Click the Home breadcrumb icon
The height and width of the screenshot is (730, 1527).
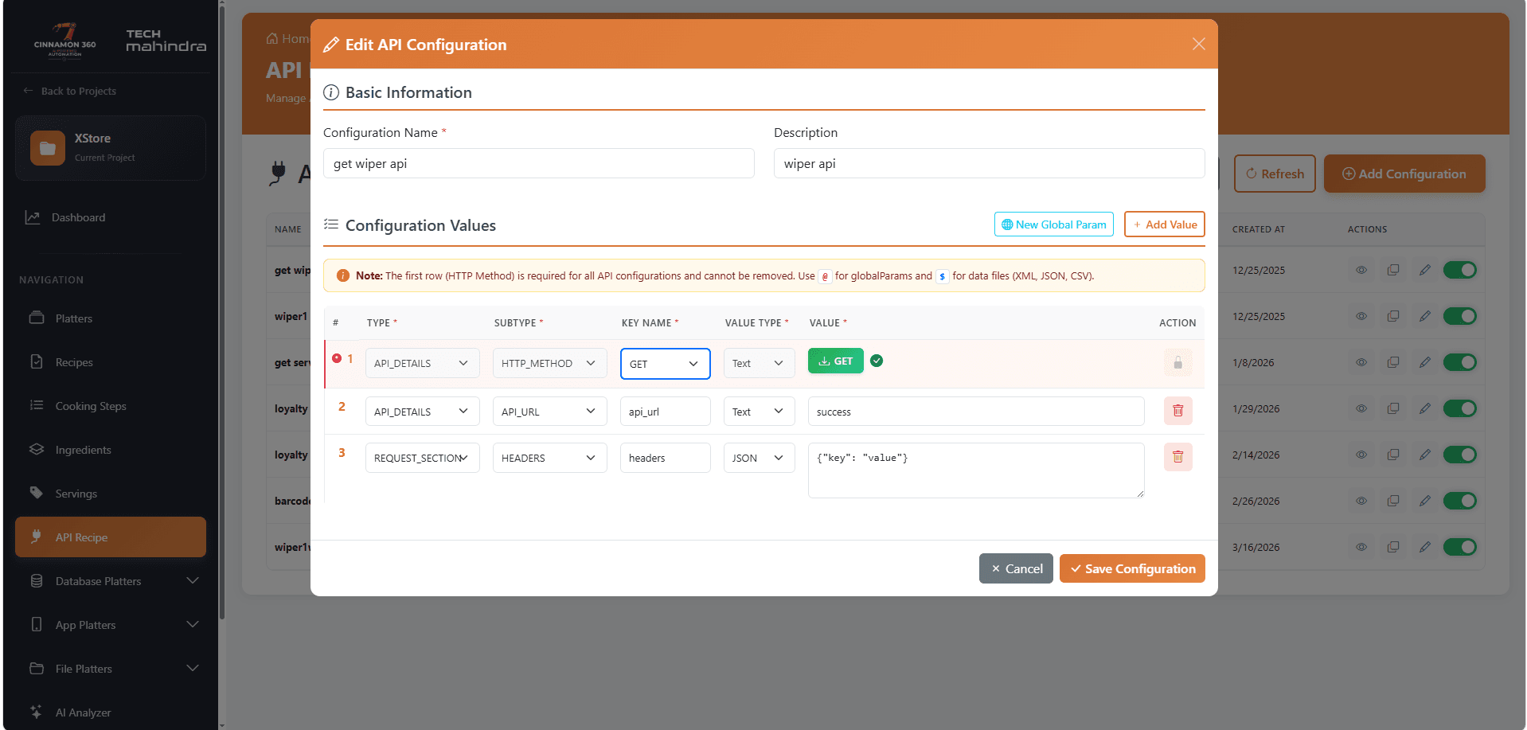(272, 38)
